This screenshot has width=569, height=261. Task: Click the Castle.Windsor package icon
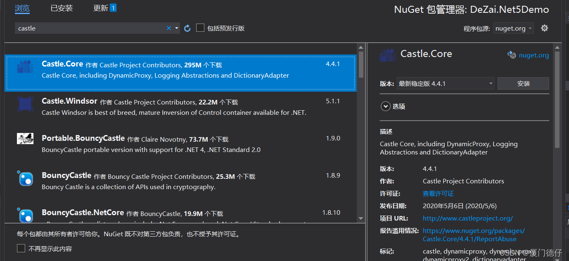coord(25,104)
